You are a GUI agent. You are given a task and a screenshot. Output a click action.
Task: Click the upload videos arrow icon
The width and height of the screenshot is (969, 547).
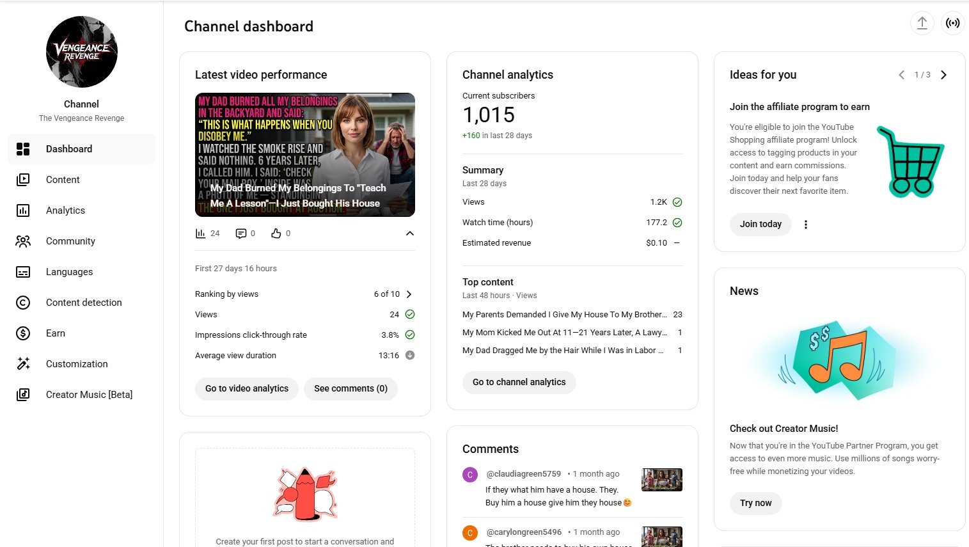[x=922, y=23]
